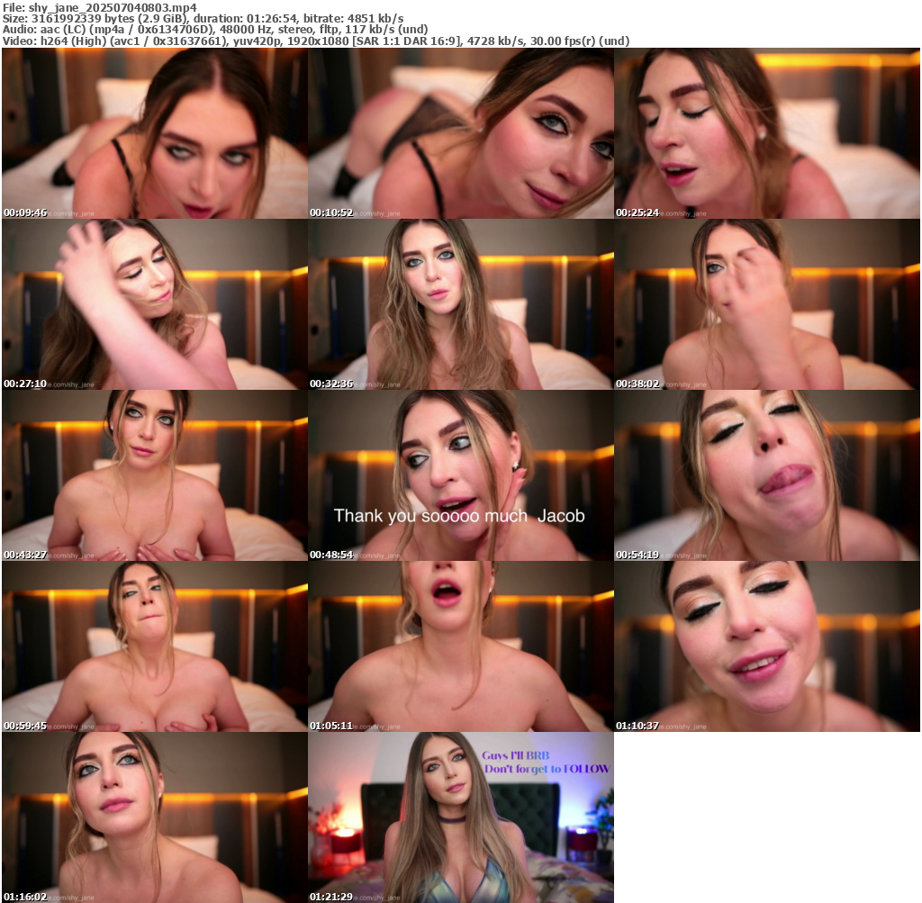
Task: Click the 00:32:36 preview frame
Action: coord(460,304)
